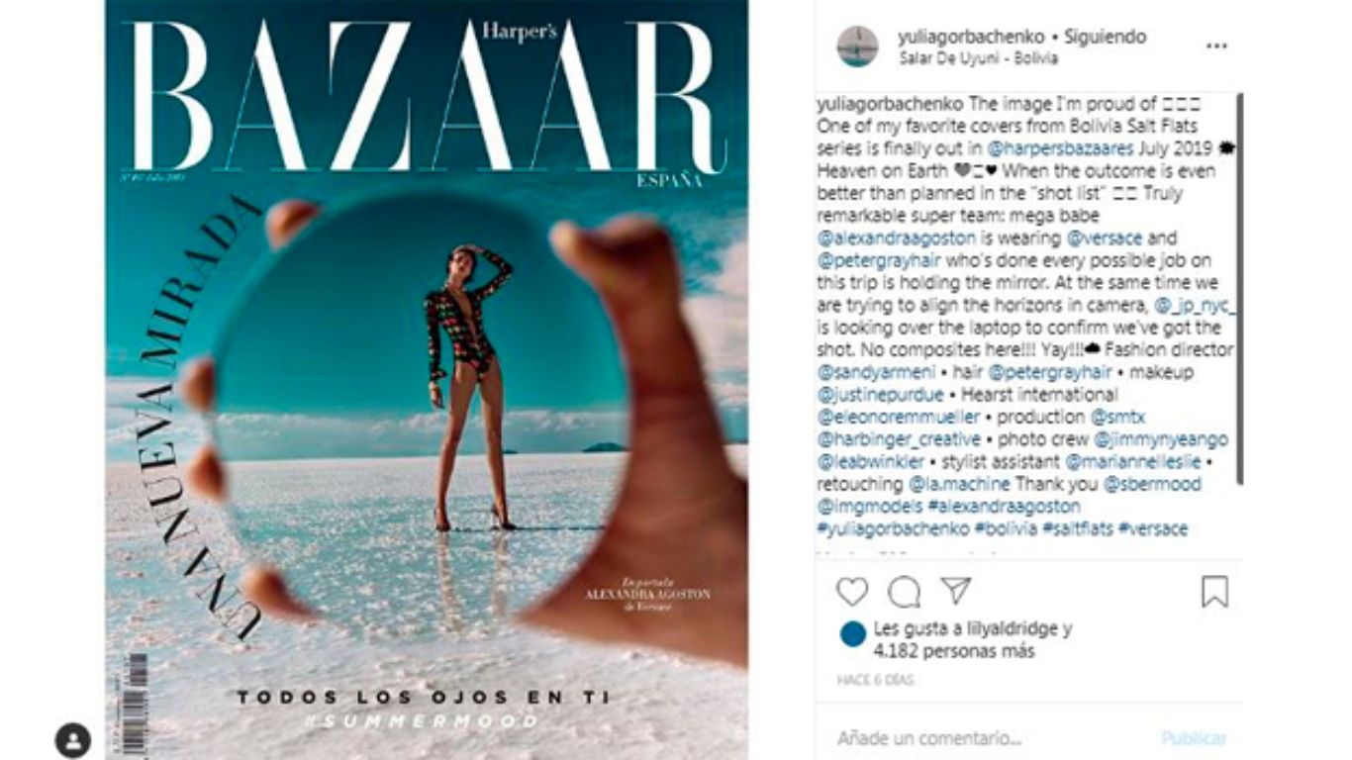Open the #saltflats hashtag

pyautogui.click(x=1077, y=528)
